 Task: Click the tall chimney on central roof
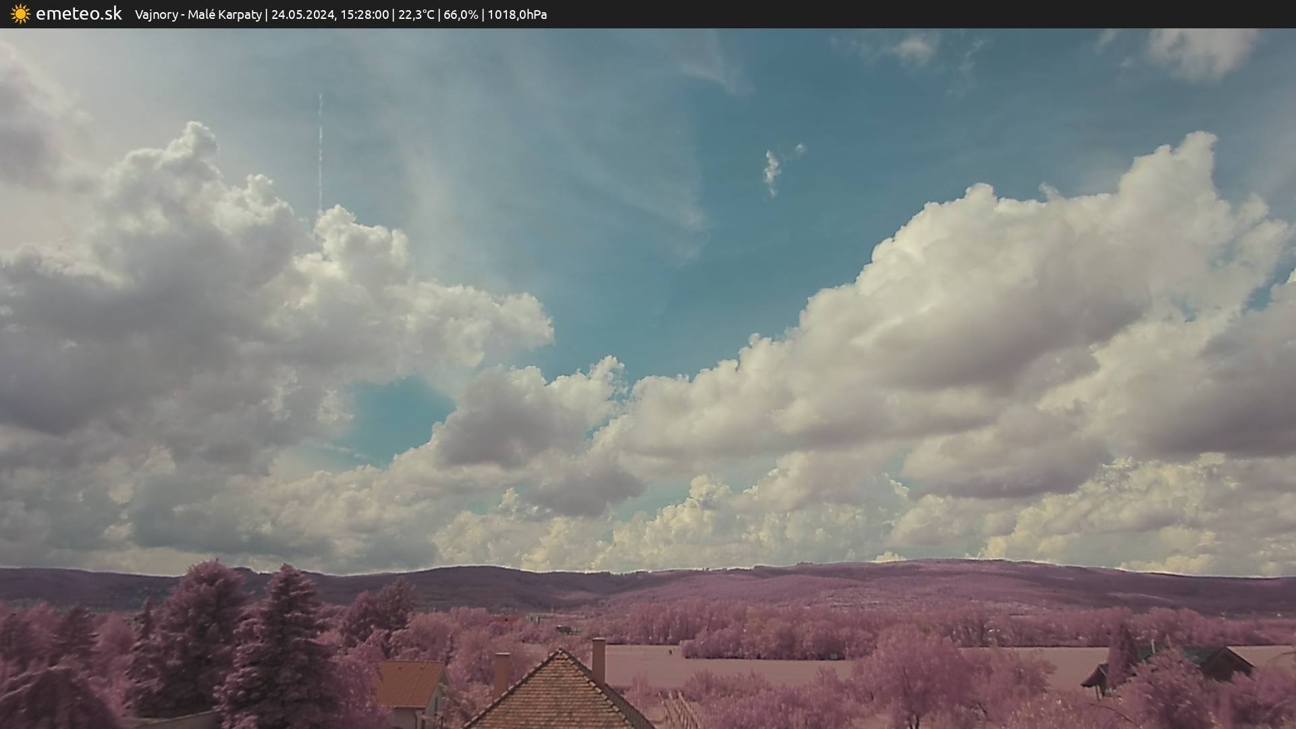(x=598, y=659)
